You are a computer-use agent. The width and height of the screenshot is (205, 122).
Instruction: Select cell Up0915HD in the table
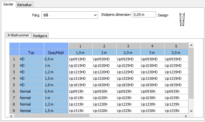pyautogui.click(x=80, y=59)
